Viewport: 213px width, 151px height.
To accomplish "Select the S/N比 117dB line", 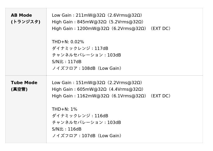I will point(67,62).
